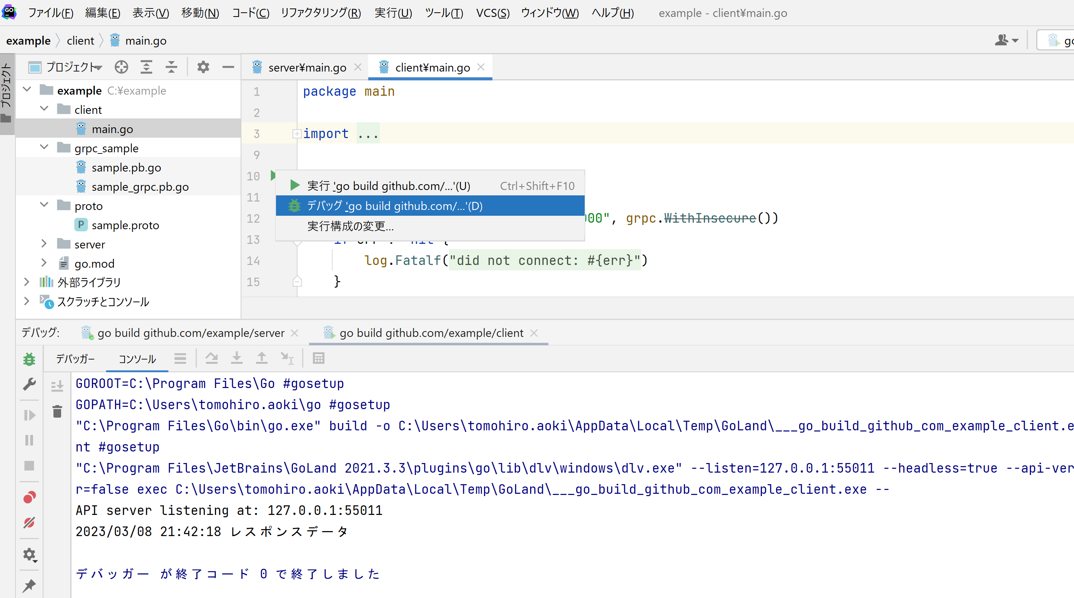Collapse the grpc_sample folder
The height and width of the screenshot is (598, 1074).
coord(44,148)
